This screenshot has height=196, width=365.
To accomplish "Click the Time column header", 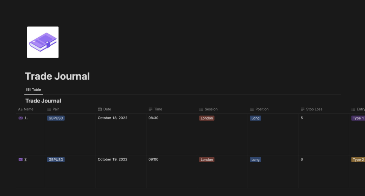I will [x=158, y=109].
